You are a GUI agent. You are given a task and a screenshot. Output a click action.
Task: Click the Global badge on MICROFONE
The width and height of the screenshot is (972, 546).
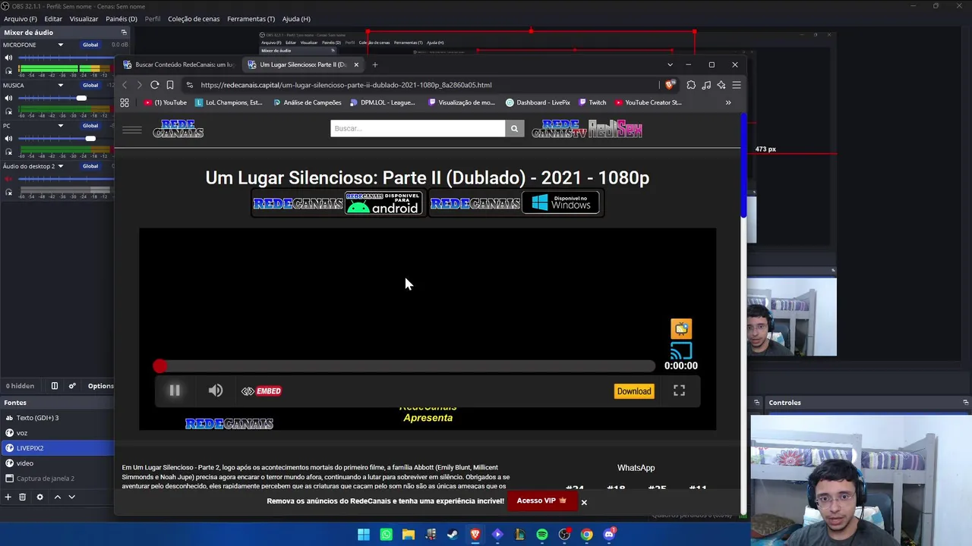click(x=90, y=45)
